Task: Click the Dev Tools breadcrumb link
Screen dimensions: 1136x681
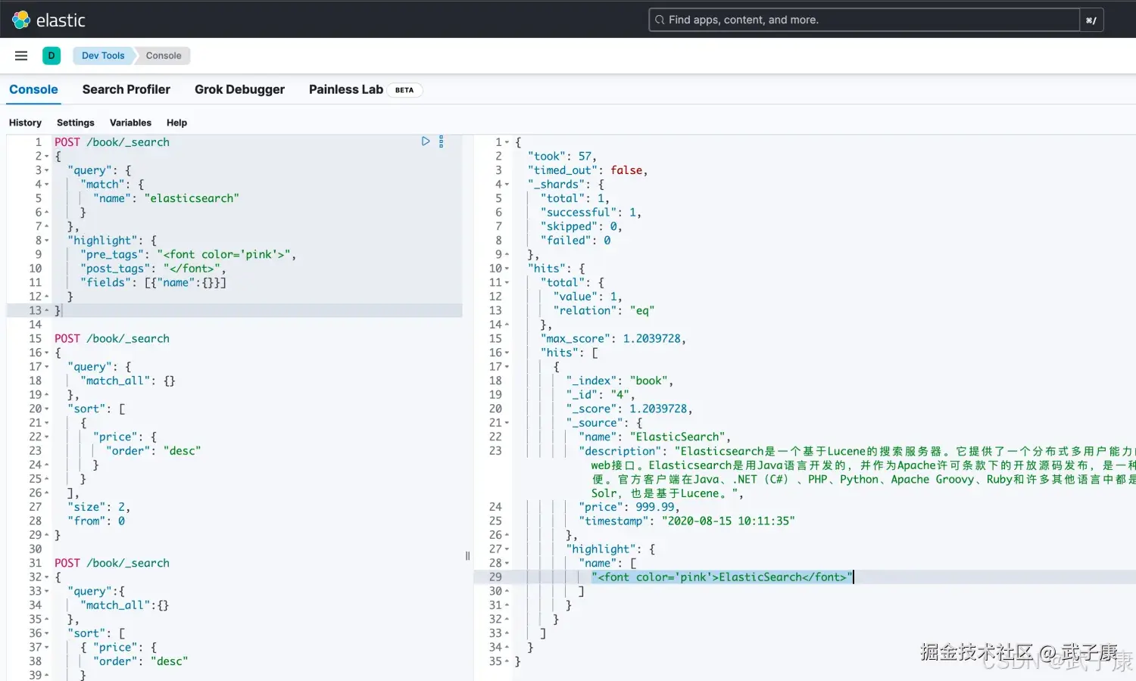Action: click(103, 55)
